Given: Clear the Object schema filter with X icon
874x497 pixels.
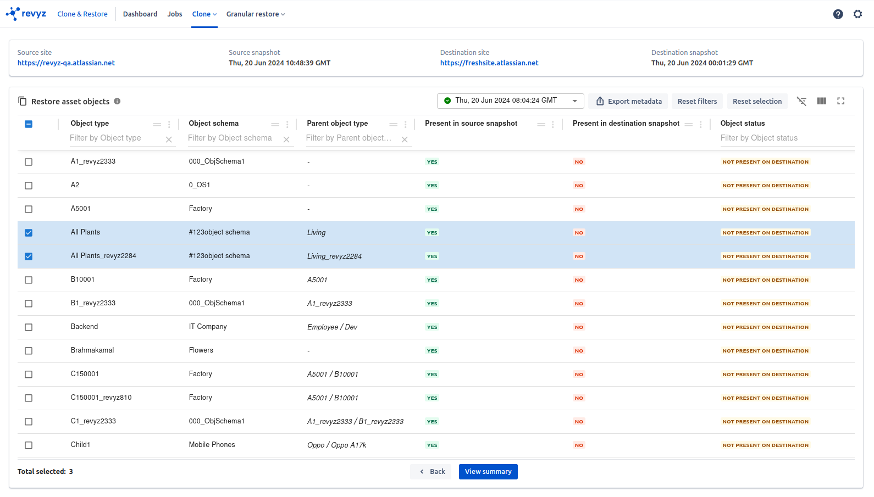Looking at the screenshot, I should point(286,139).
